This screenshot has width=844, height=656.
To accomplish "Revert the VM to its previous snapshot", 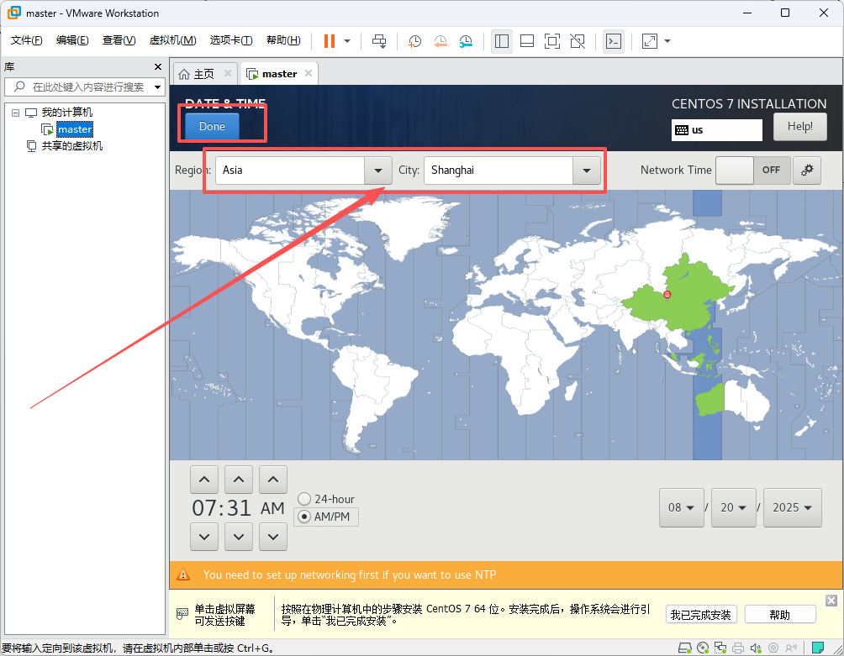I will point(440,41).
